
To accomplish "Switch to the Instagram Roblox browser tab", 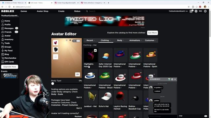I will [93, 3].
